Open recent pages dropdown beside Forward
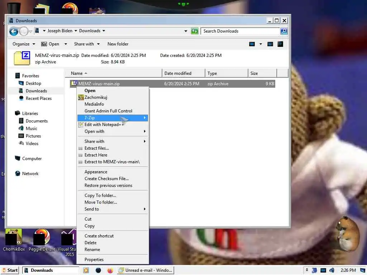367x275 pixels. click(x=30, y=32)
